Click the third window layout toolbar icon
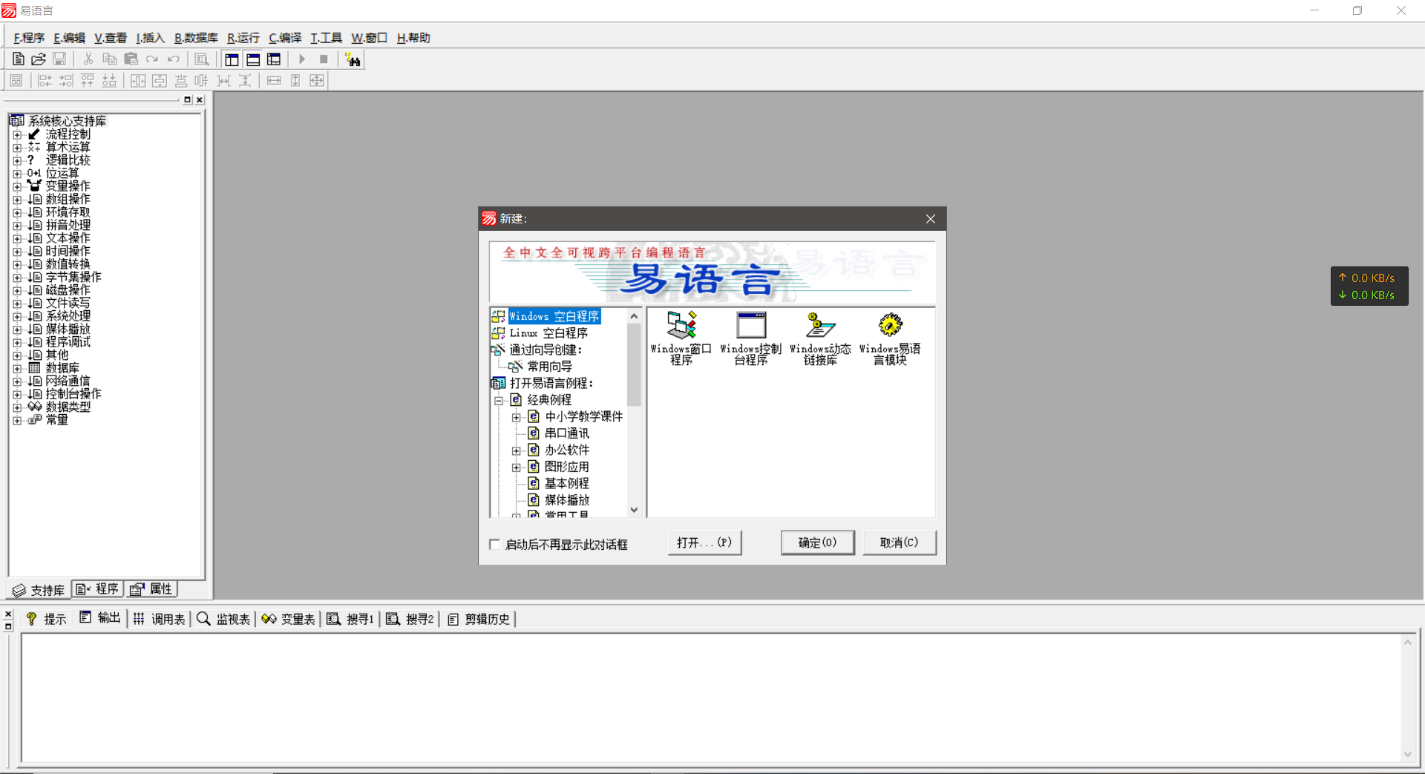Screen dimensions: 1425x774 click(x=274, y=59)
